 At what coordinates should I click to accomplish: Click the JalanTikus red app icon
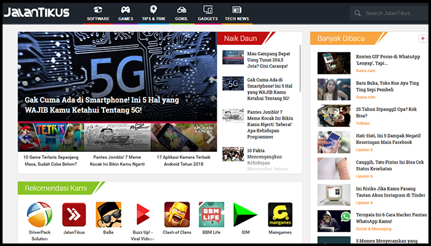(x=74, y=214)
